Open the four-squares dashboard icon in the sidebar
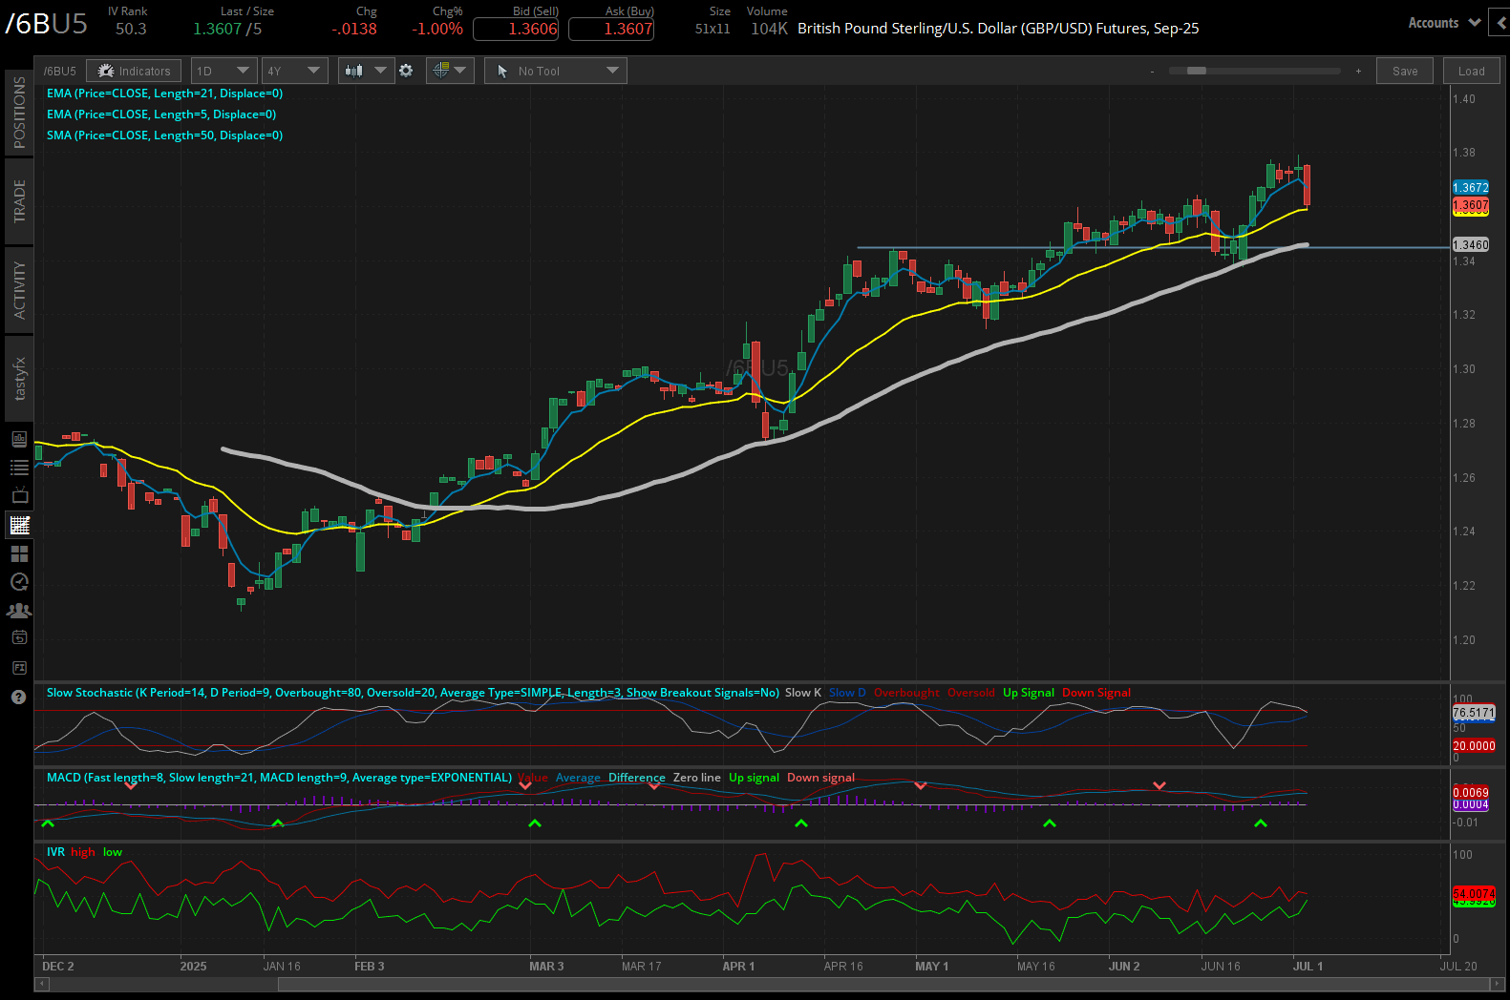 point(19,553)
